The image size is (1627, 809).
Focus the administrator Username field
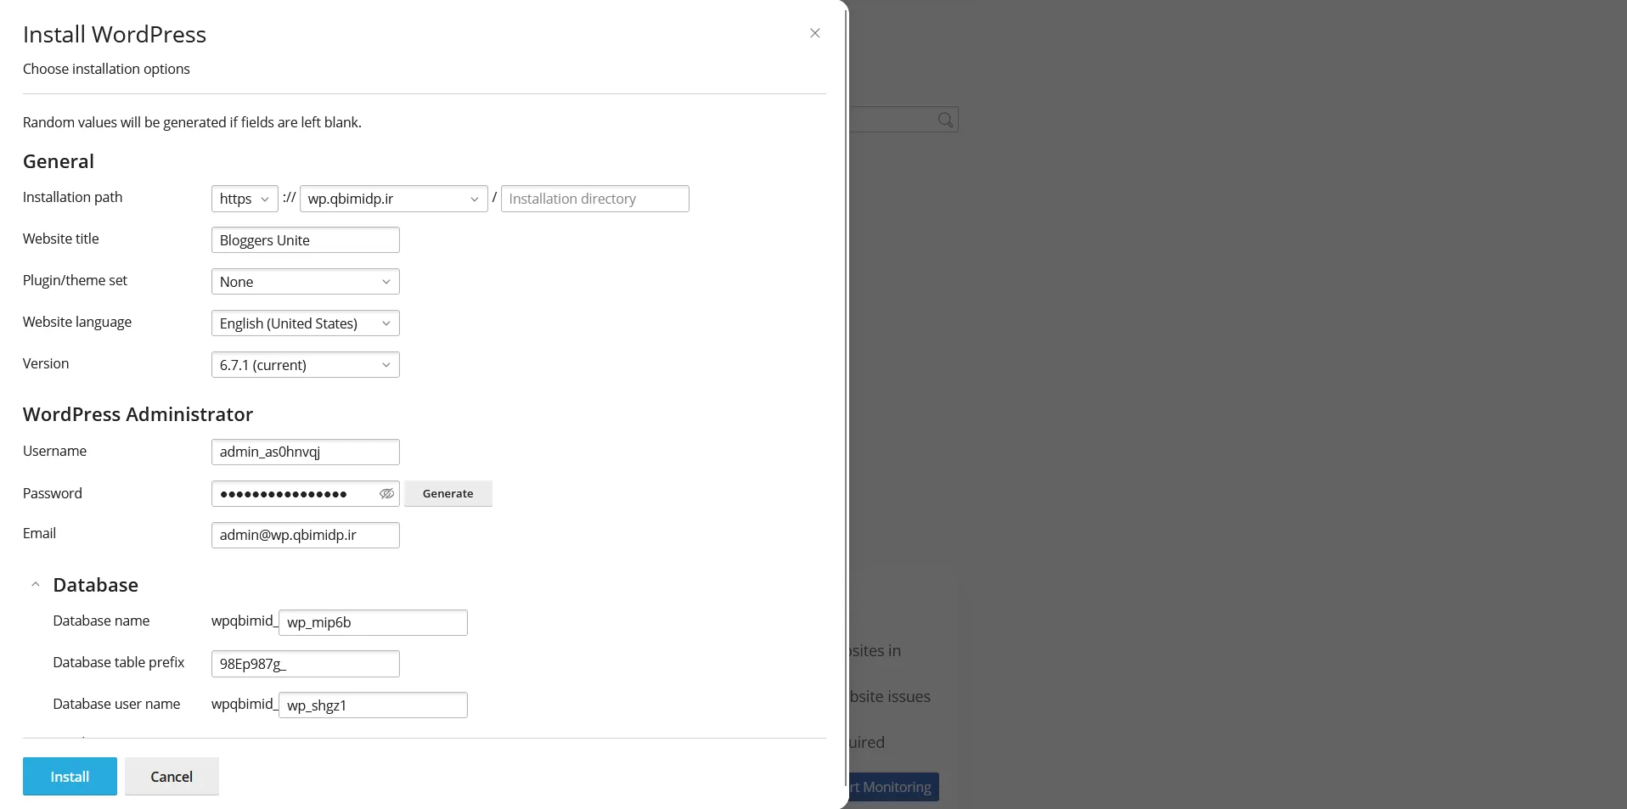click(x=305, y=452)
